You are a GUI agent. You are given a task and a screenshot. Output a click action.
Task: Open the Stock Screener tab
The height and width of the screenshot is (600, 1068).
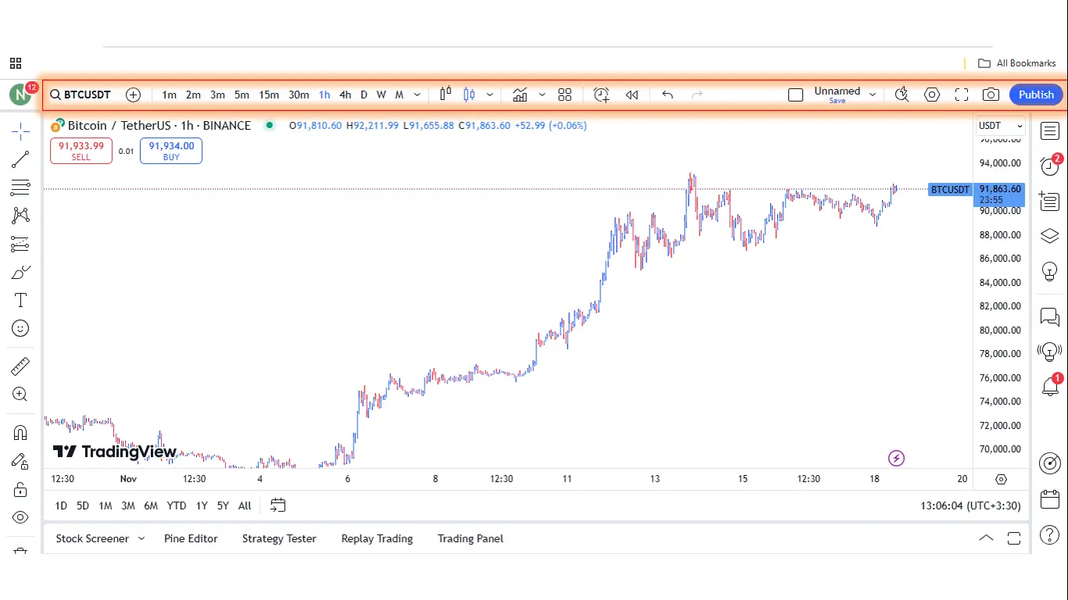[x=92, y=538]
